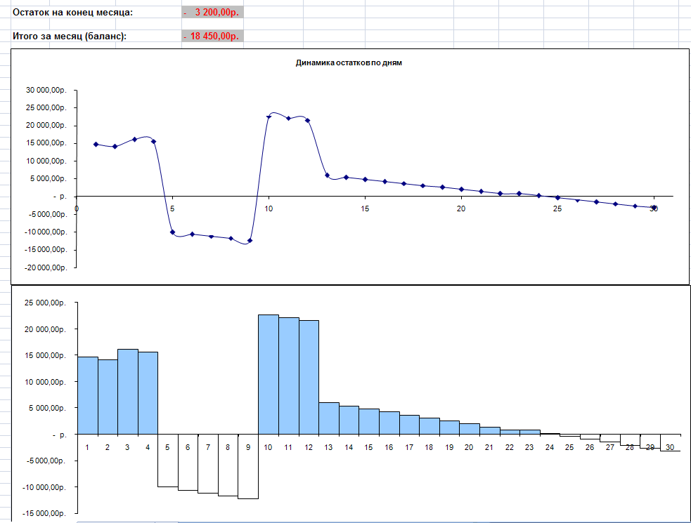Select the first data point of the line chart

(x=96, y=145)
